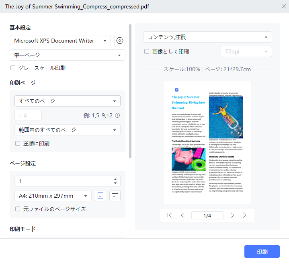Screen dimensions: 289x264
Task: Click the PDF file name in title
Action: (x=77, y=6)
